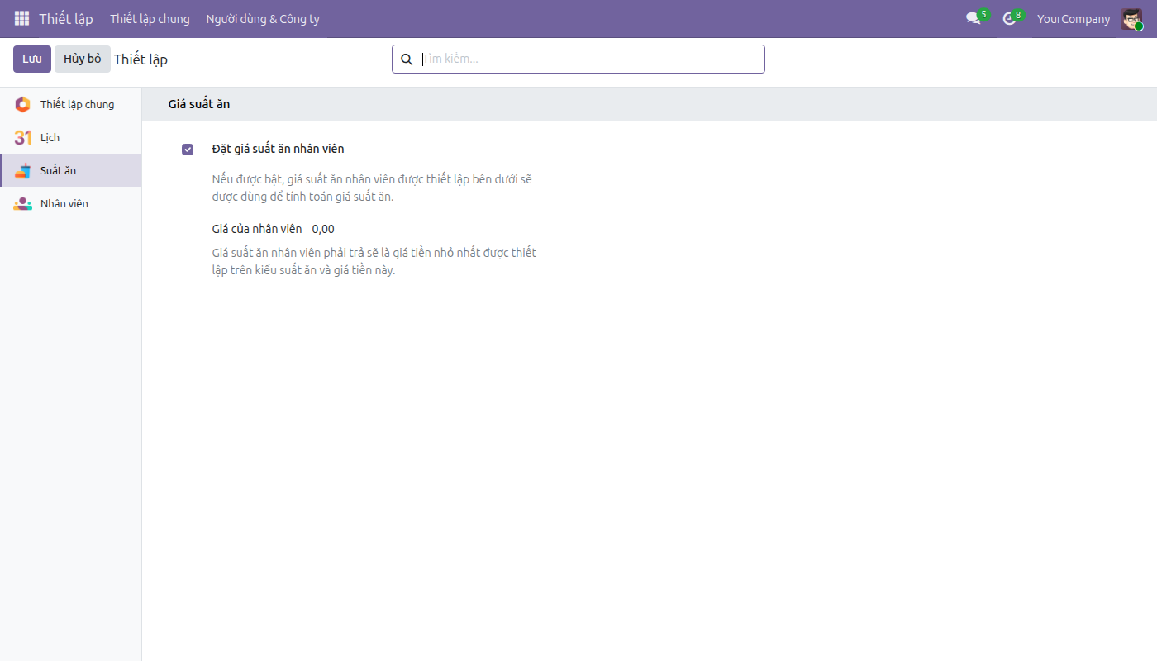Select the hexagon Thiết lập chung sidebar icon
The image size is (1157, 661).
coord(23,104)
